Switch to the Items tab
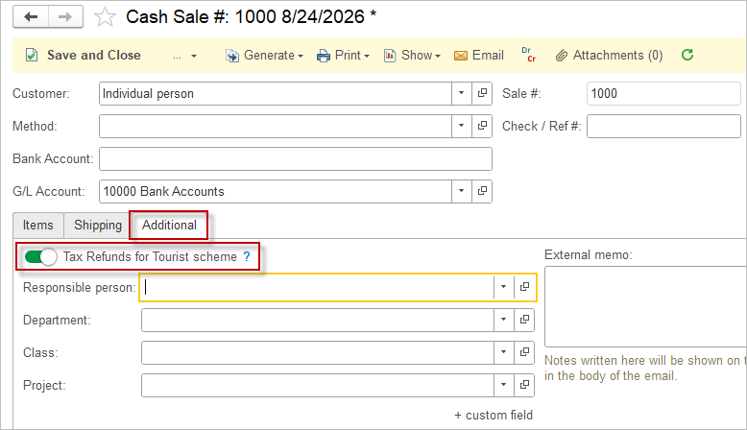This screenshot has height=430, width=747. pyautogui.click(x=38, y=225)
